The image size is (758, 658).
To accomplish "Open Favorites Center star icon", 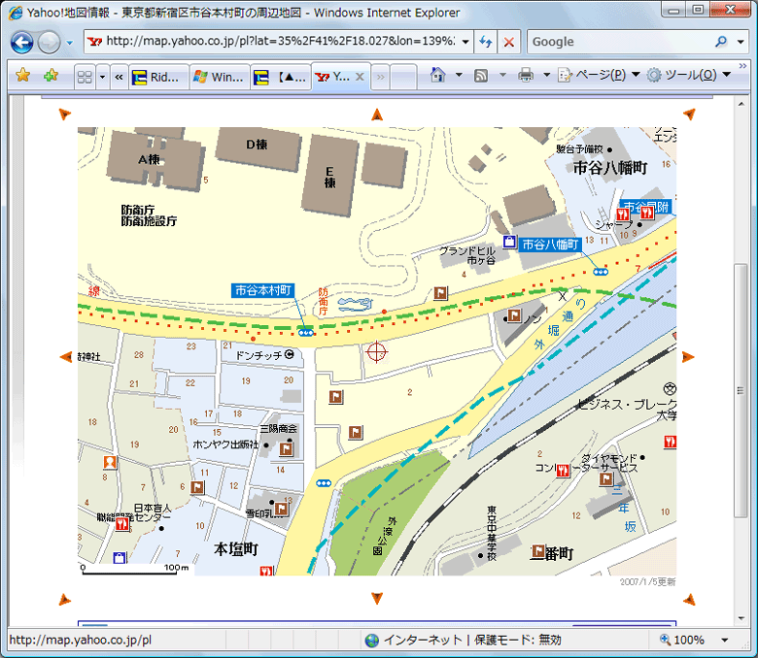I will coord(22,76).
